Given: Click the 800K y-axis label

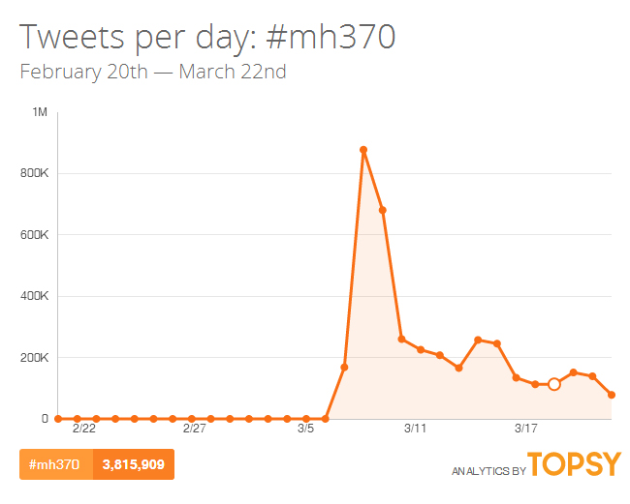Looking at the screenshot, I should [x=34, y=174].
